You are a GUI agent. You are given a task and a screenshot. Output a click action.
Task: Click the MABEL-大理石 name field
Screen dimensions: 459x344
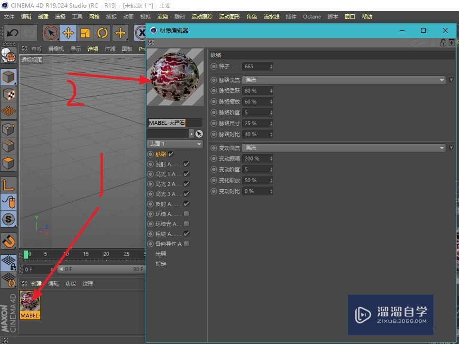pos(174,123)
